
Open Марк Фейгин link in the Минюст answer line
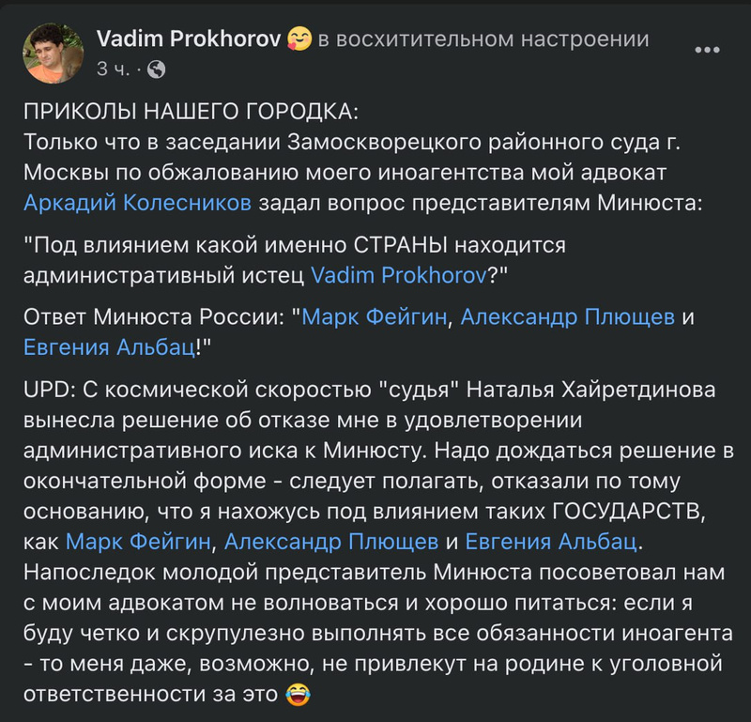point(376,316)
